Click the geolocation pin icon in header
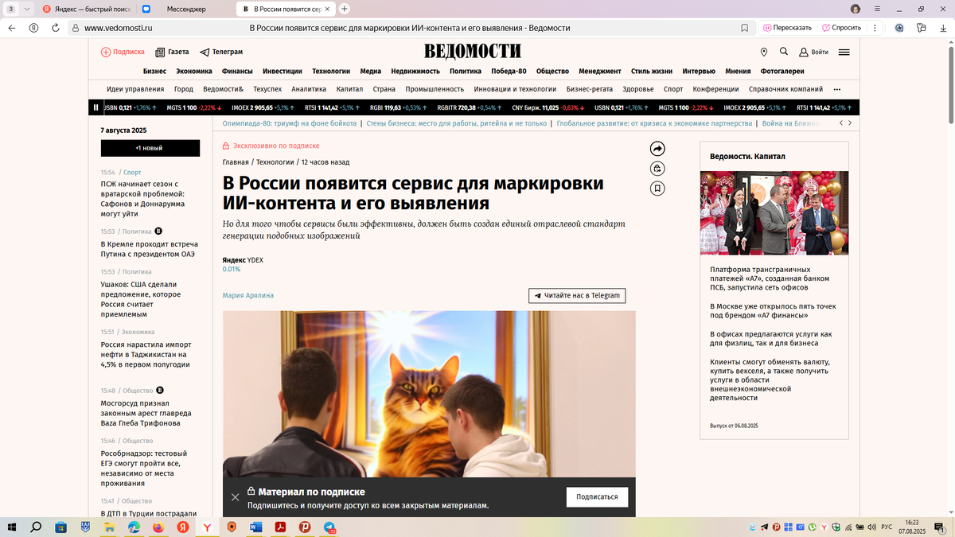The height and width of the screenshot is (537, 955). (764, 52)
